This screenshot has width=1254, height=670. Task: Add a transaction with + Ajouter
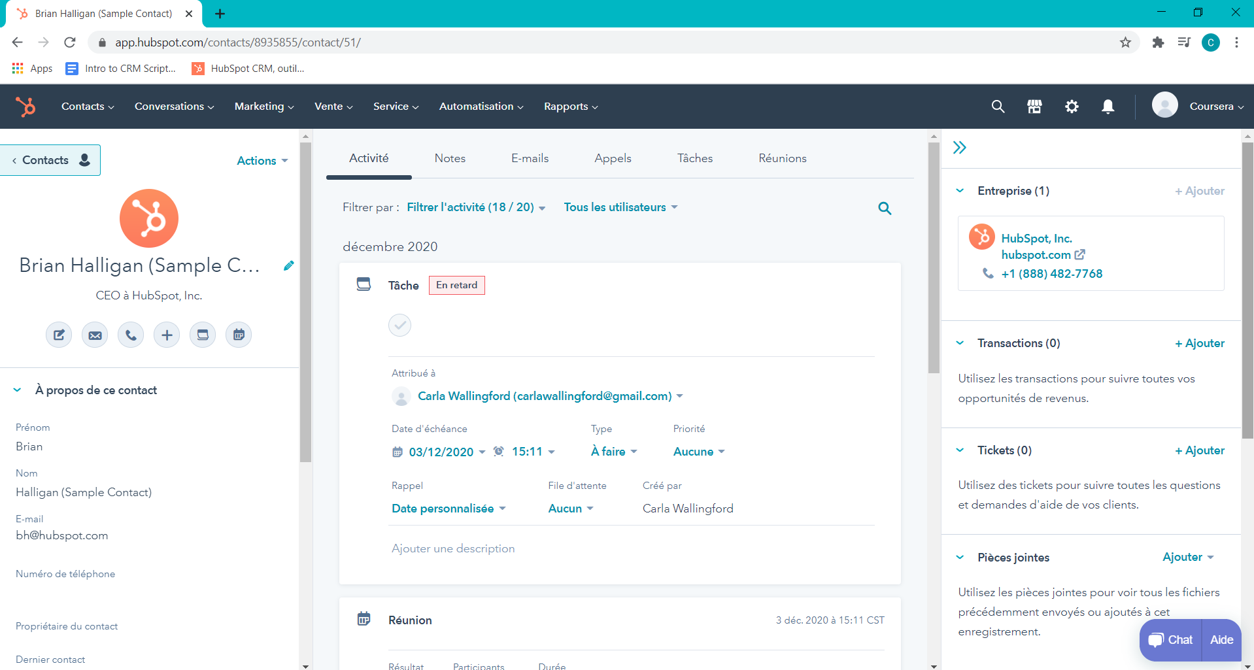click(x=1200, y=343)
